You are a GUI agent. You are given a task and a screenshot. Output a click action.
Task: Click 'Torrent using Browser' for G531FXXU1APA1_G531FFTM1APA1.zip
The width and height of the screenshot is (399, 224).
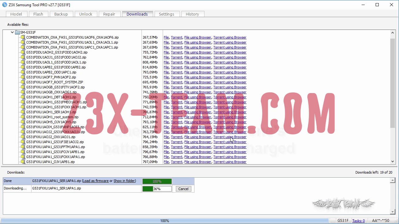[x=230, y=147]
